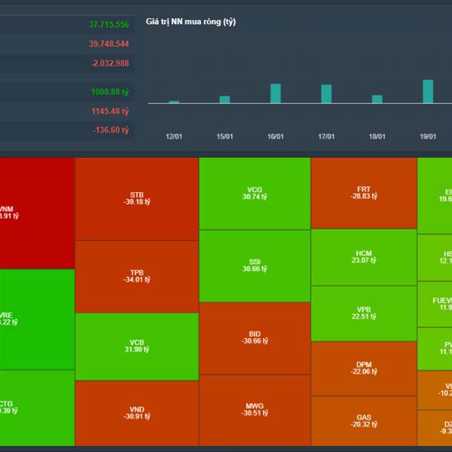Click the 15/01 axis label
This screenshot has height=452, width=452.
224,136
